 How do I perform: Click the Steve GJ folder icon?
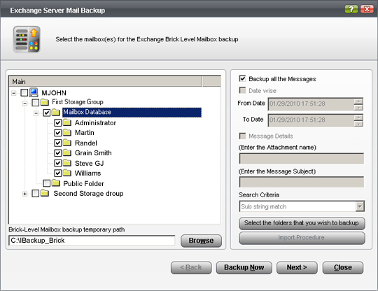click(x=67, y=163)
